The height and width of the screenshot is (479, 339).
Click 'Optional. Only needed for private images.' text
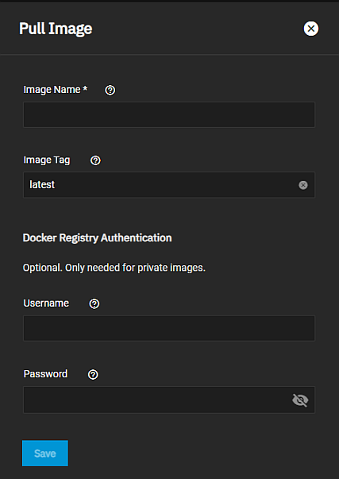(x=114, y=268)
